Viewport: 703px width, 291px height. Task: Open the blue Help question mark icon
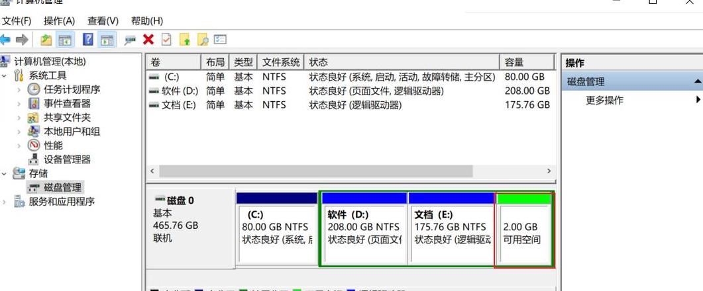click(x=88, y=40)
